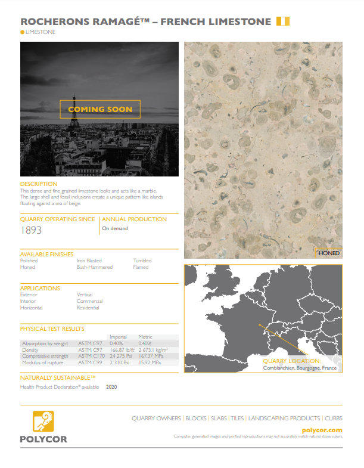Click the Vertical application
The width and height of the screenshot is (364, 468).
[85, 295]
